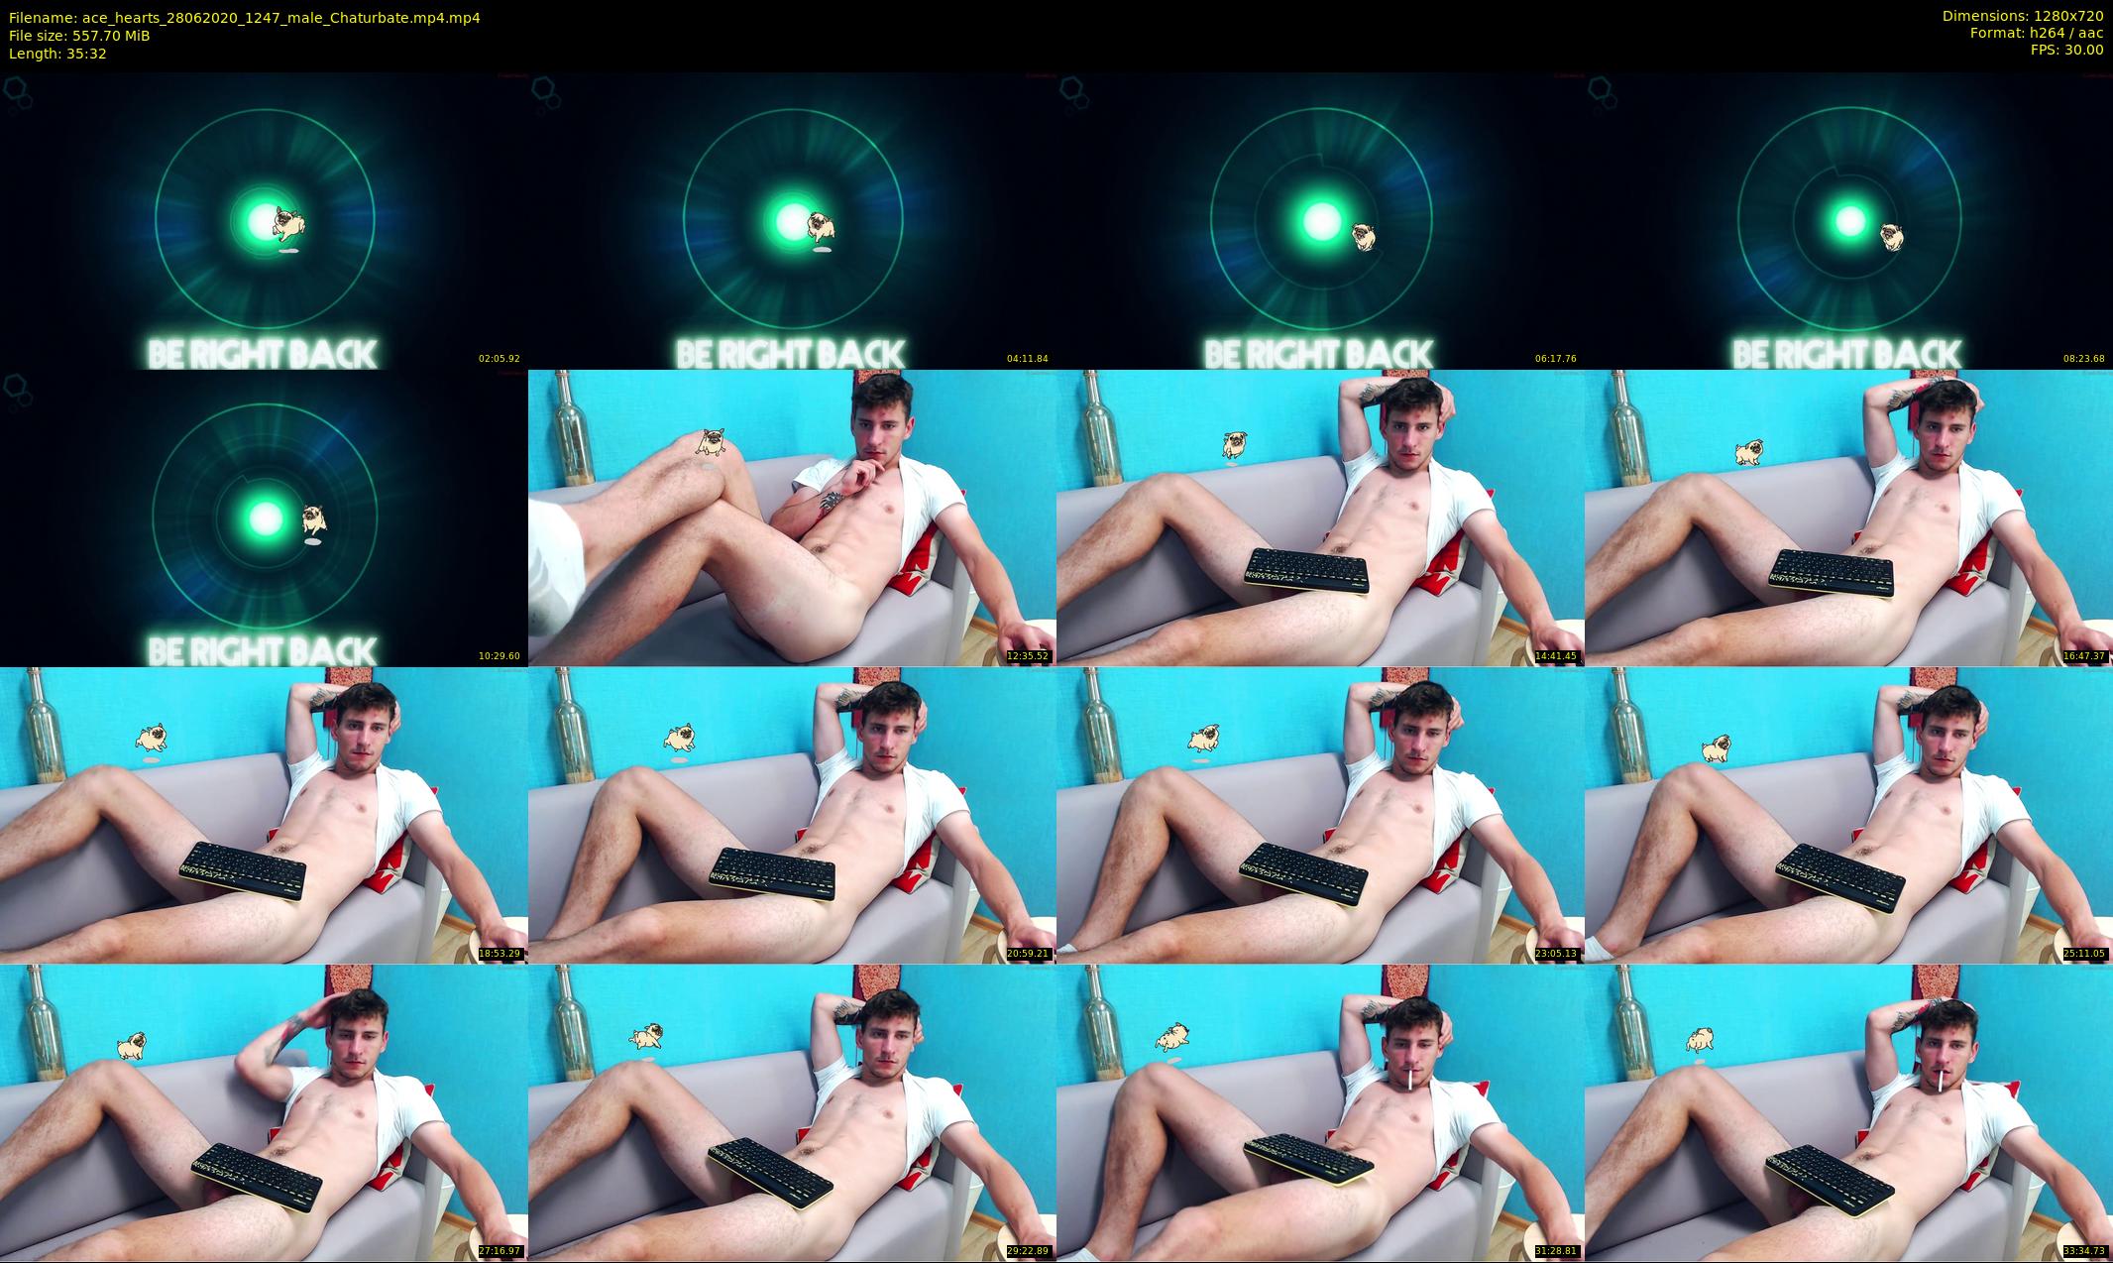Open the thumbnail at 27:16.97
The image size is (2113, 1263).
point(264,1112)
